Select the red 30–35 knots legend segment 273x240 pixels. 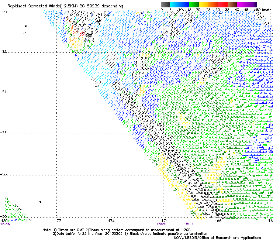click(x=223, y=4)
